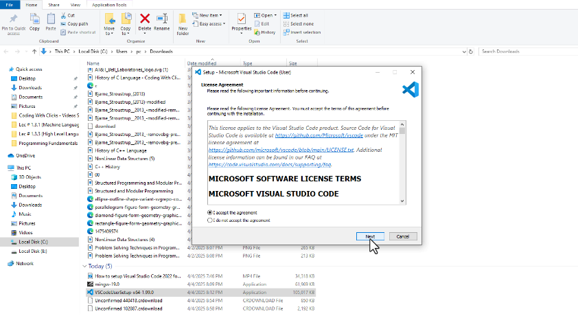
Task: Click the Date modified column header
Action: point(202,63)
